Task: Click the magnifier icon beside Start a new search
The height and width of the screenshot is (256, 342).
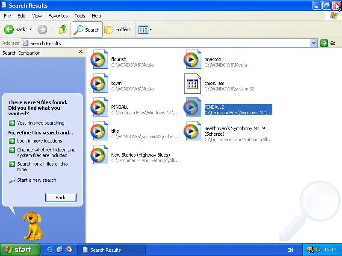Action: click(x=12, y=180)
